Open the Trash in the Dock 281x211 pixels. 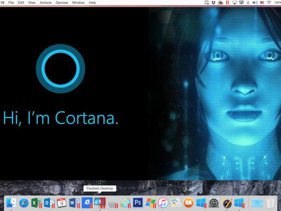[270, 203]
